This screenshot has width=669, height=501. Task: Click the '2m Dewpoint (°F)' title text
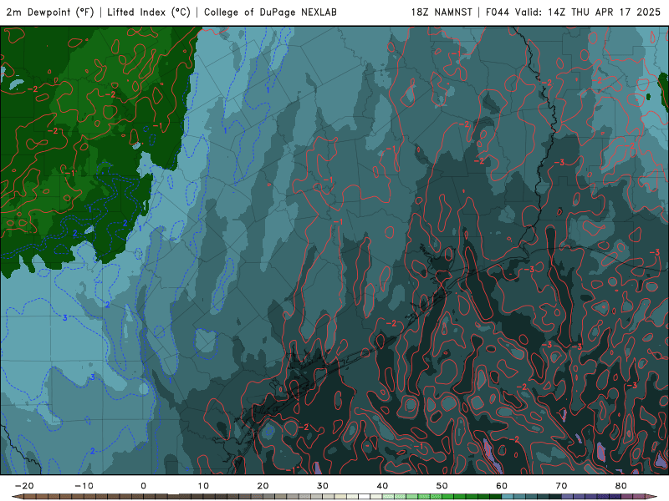click(x=50, y=12)
